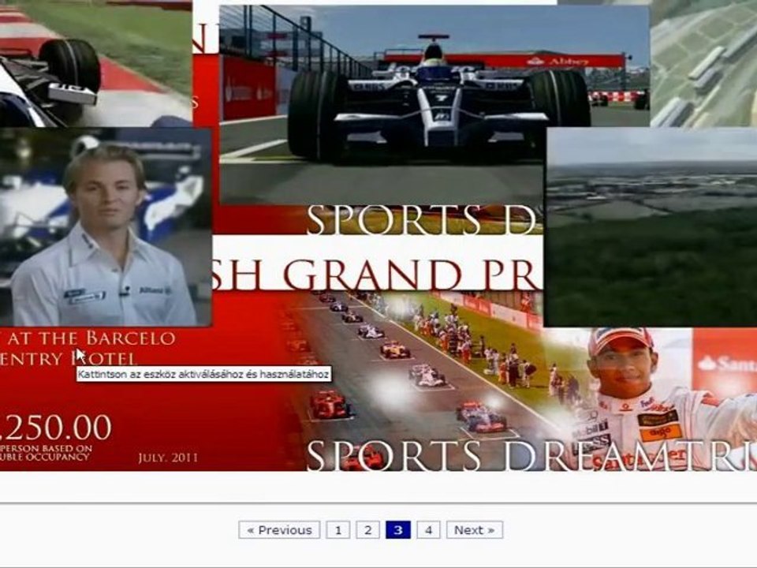Click the 'SPORTS DREAMTRI' bottom title text

[531, 455]
